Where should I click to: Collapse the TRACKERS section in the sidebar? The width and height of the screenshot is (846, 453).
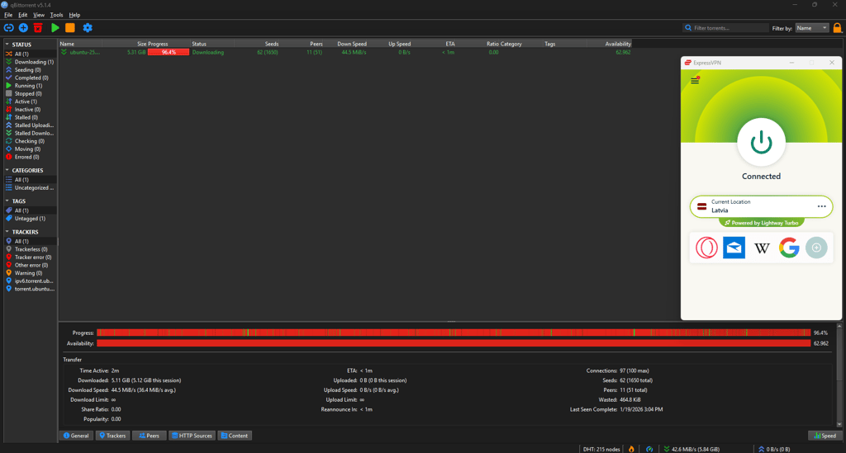(x=7, y=232)
